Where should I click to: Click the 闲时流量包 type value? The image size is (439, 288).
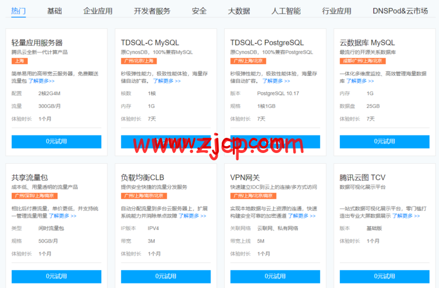point(51,228)
